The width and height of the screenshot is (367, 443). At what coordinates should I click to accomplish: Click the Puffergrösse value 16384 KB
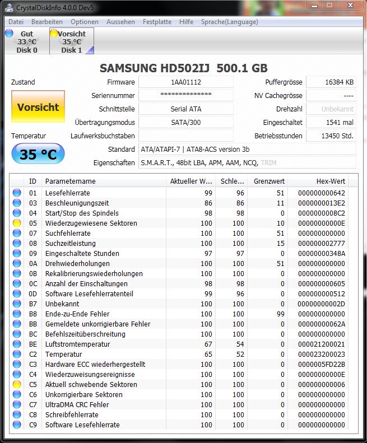tap(331, 82)
